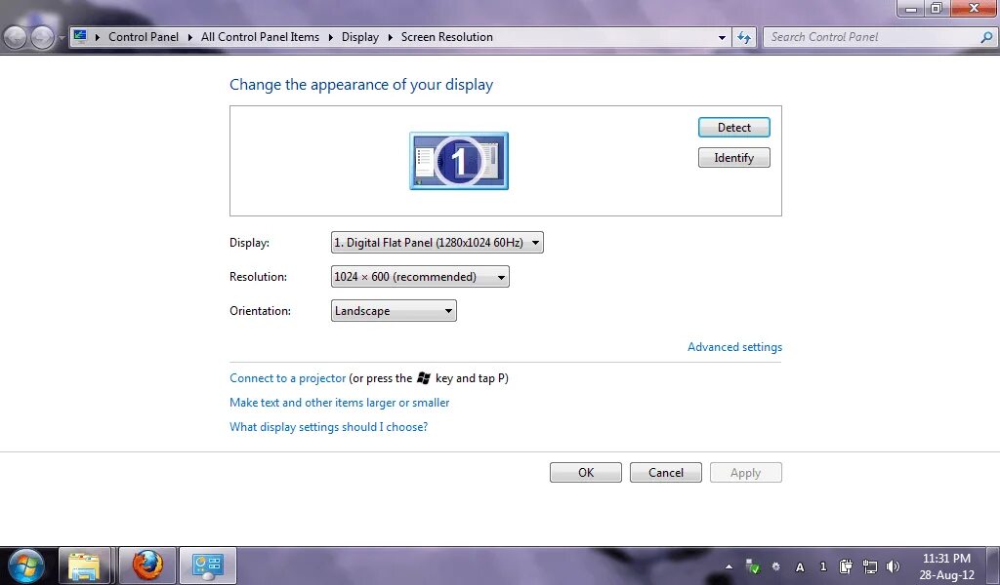The image size is (1000, 585).
Task: Open the volume speaker tray icon
Action: pyautogui.click(x=893, y=565)
